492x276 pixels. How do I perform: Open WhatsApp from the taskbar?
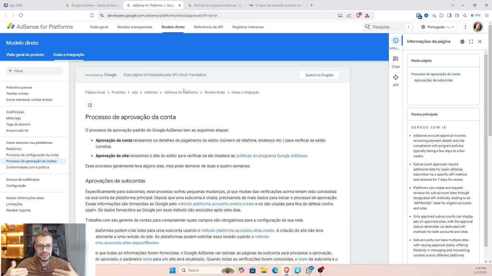309,270
